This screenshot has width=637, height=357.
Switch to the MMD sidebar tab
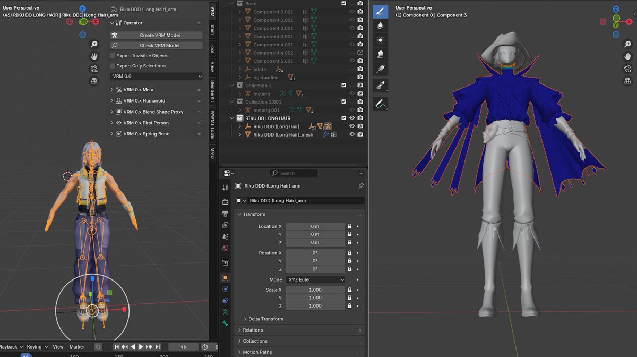pos(212,154)
